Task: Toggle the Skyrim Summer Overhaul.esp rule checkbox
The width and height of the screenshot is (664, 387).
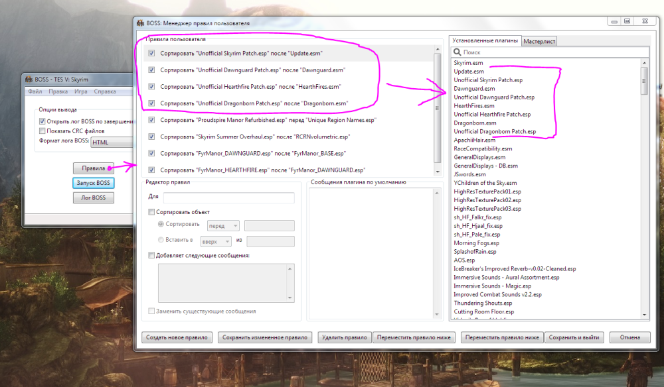Action: [151, 137]
